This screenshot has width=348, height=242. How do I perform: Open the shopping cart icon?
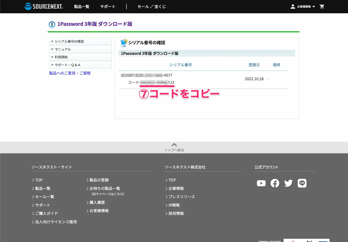(322, 7)
